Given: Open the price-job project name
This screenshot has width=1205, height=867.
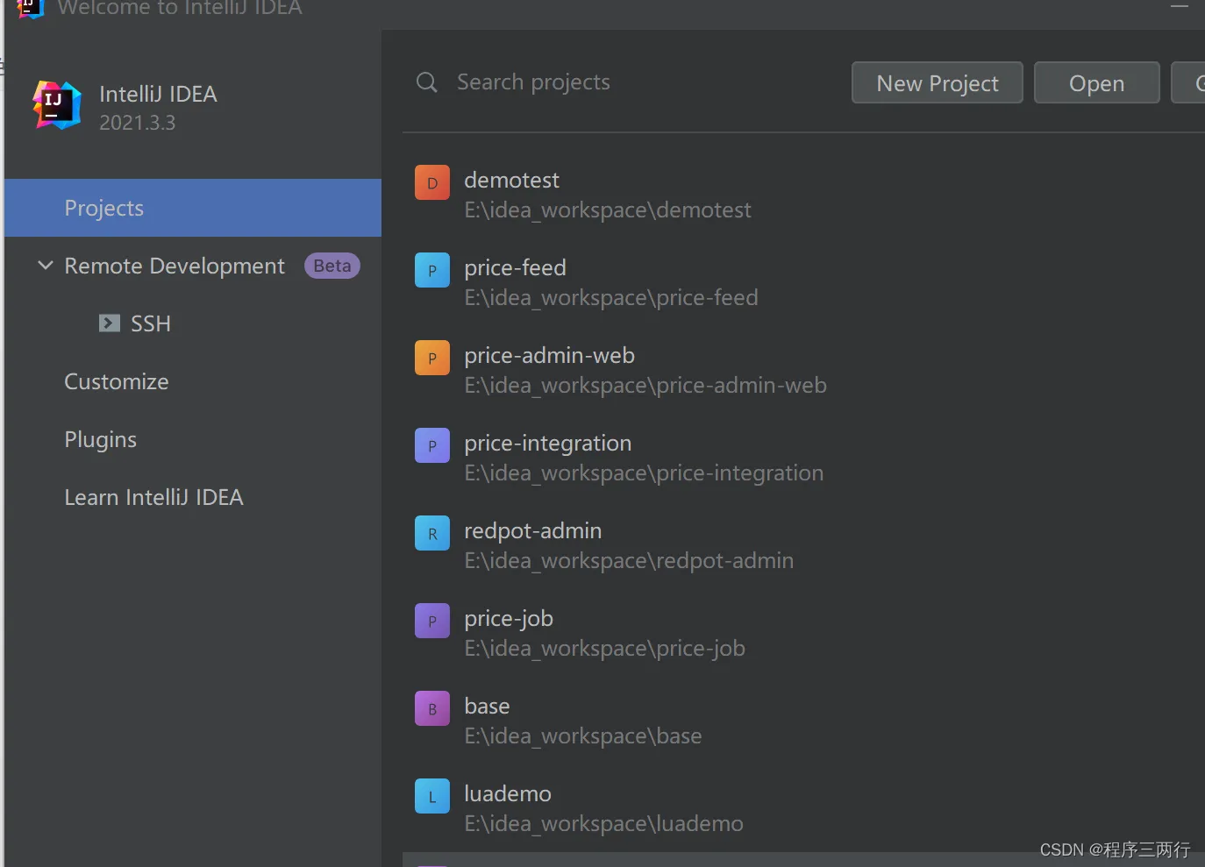Looking at the screenshot, I should (509, 618).
